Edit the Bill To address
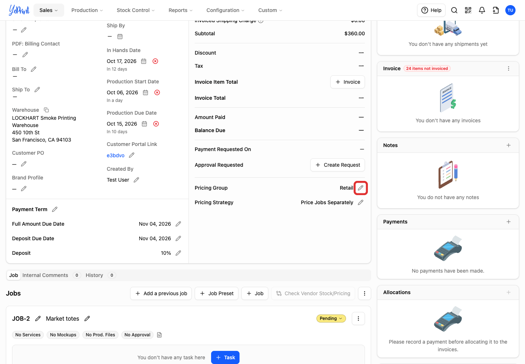 [34, 69]
